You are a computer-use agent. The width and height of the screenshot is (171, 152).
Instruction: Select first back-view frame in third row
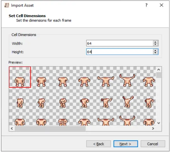20,122
